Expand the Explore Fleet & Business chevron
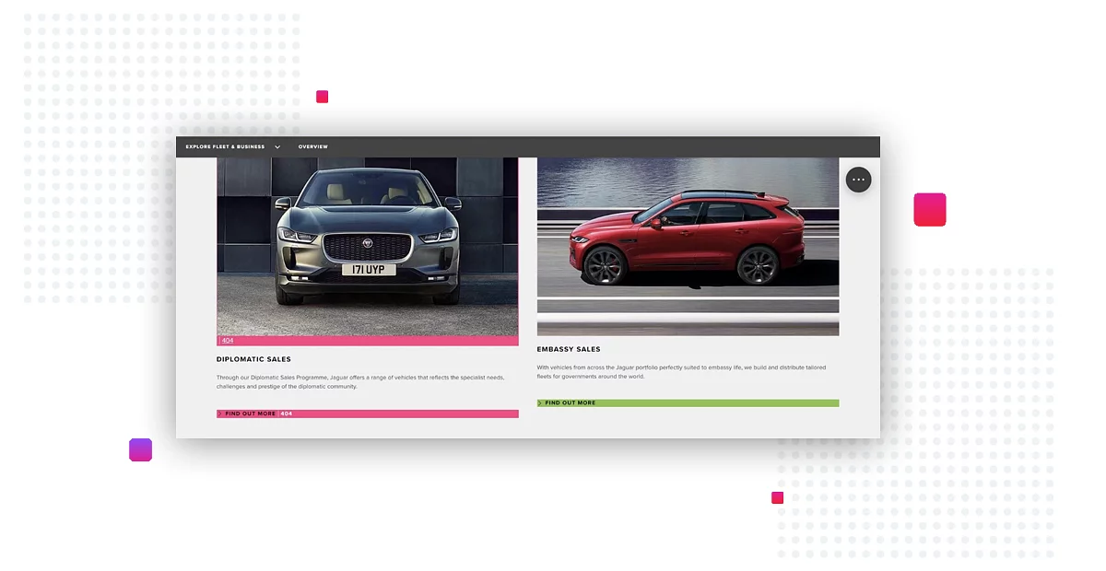This screenshot has width=1106, height=571. 277,147
